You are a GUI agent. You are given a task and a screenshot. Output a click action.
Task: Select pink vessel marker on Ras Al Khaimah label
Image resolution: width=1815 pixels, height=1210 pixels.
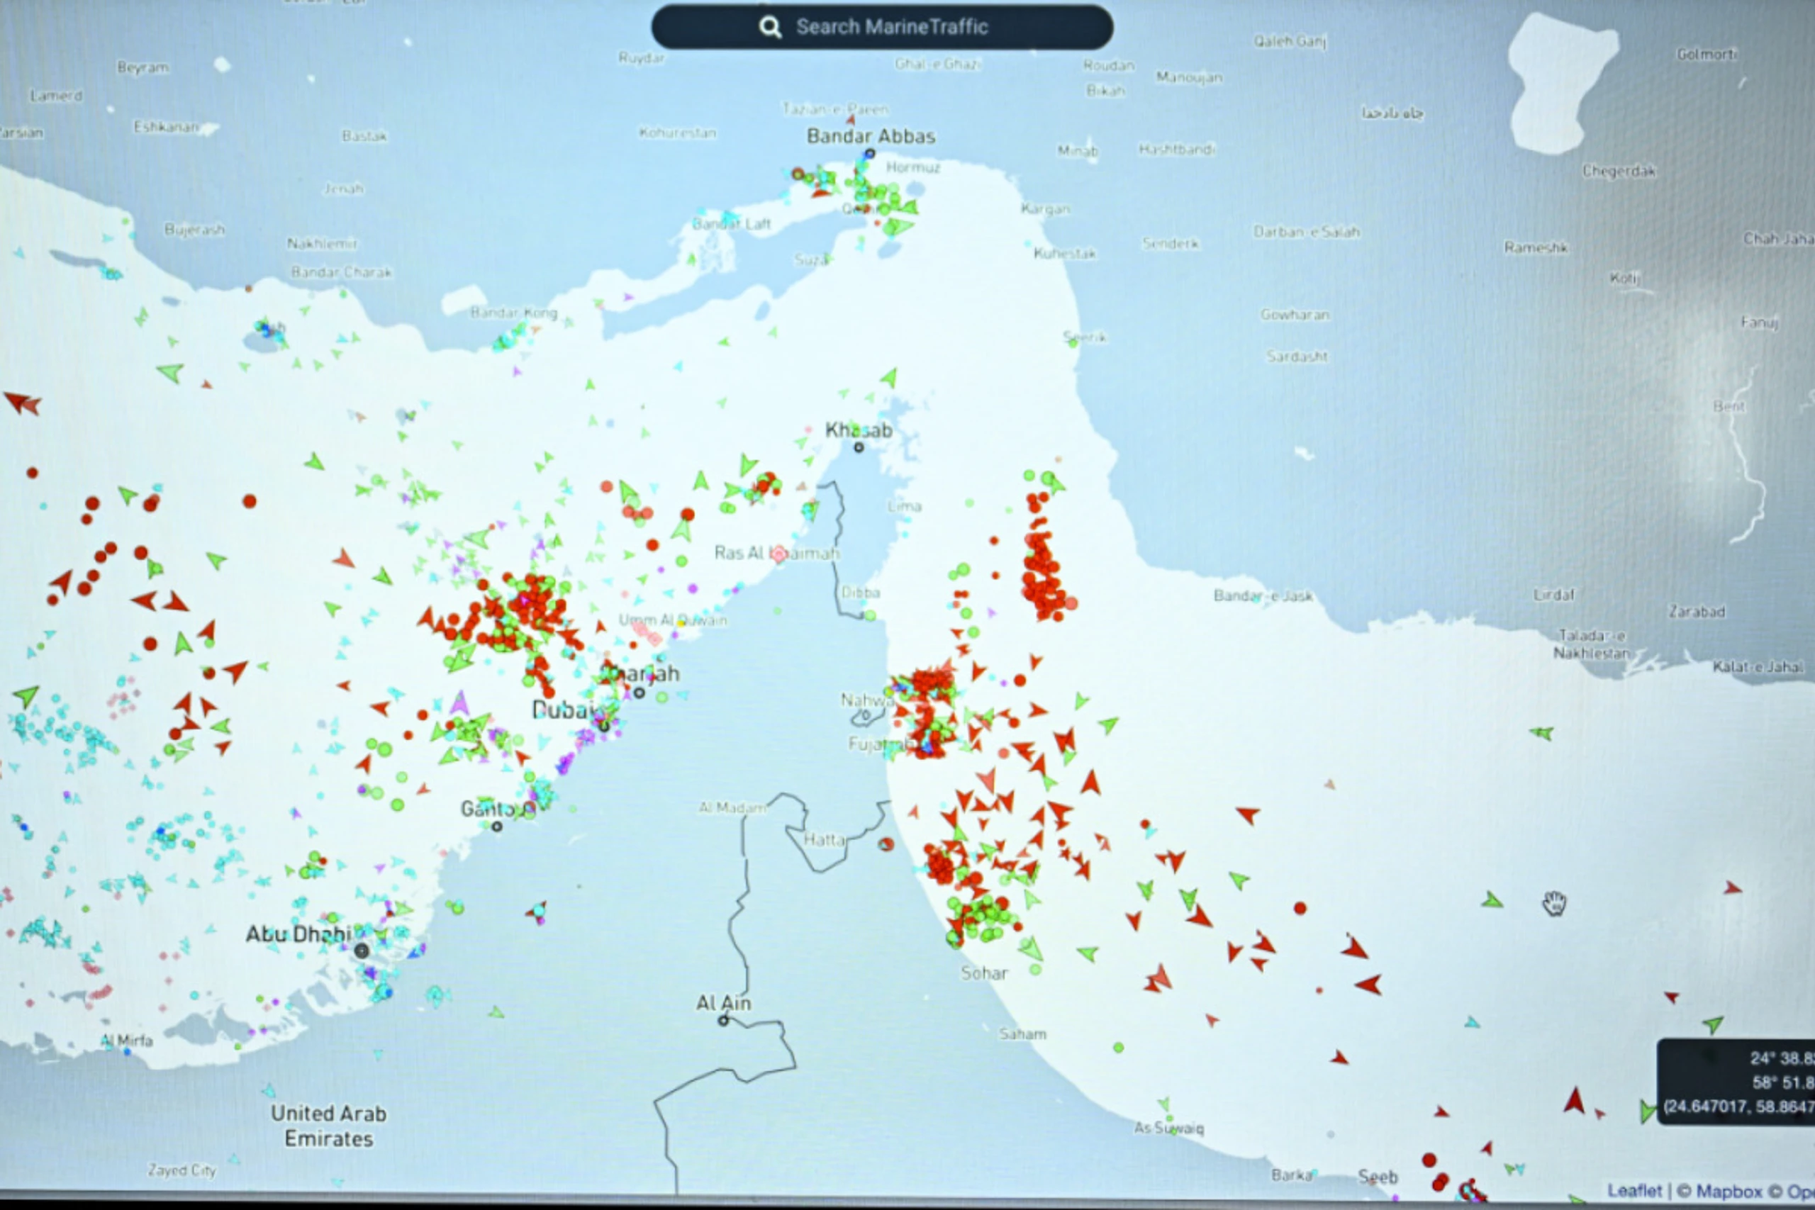(778, 554)
